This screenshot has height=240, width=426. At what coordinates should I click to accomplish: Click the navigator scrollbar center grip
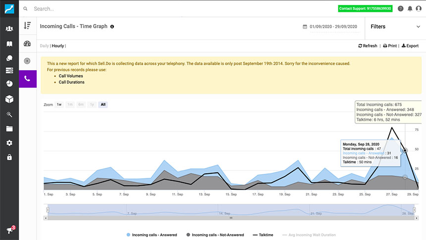(231, 218)
